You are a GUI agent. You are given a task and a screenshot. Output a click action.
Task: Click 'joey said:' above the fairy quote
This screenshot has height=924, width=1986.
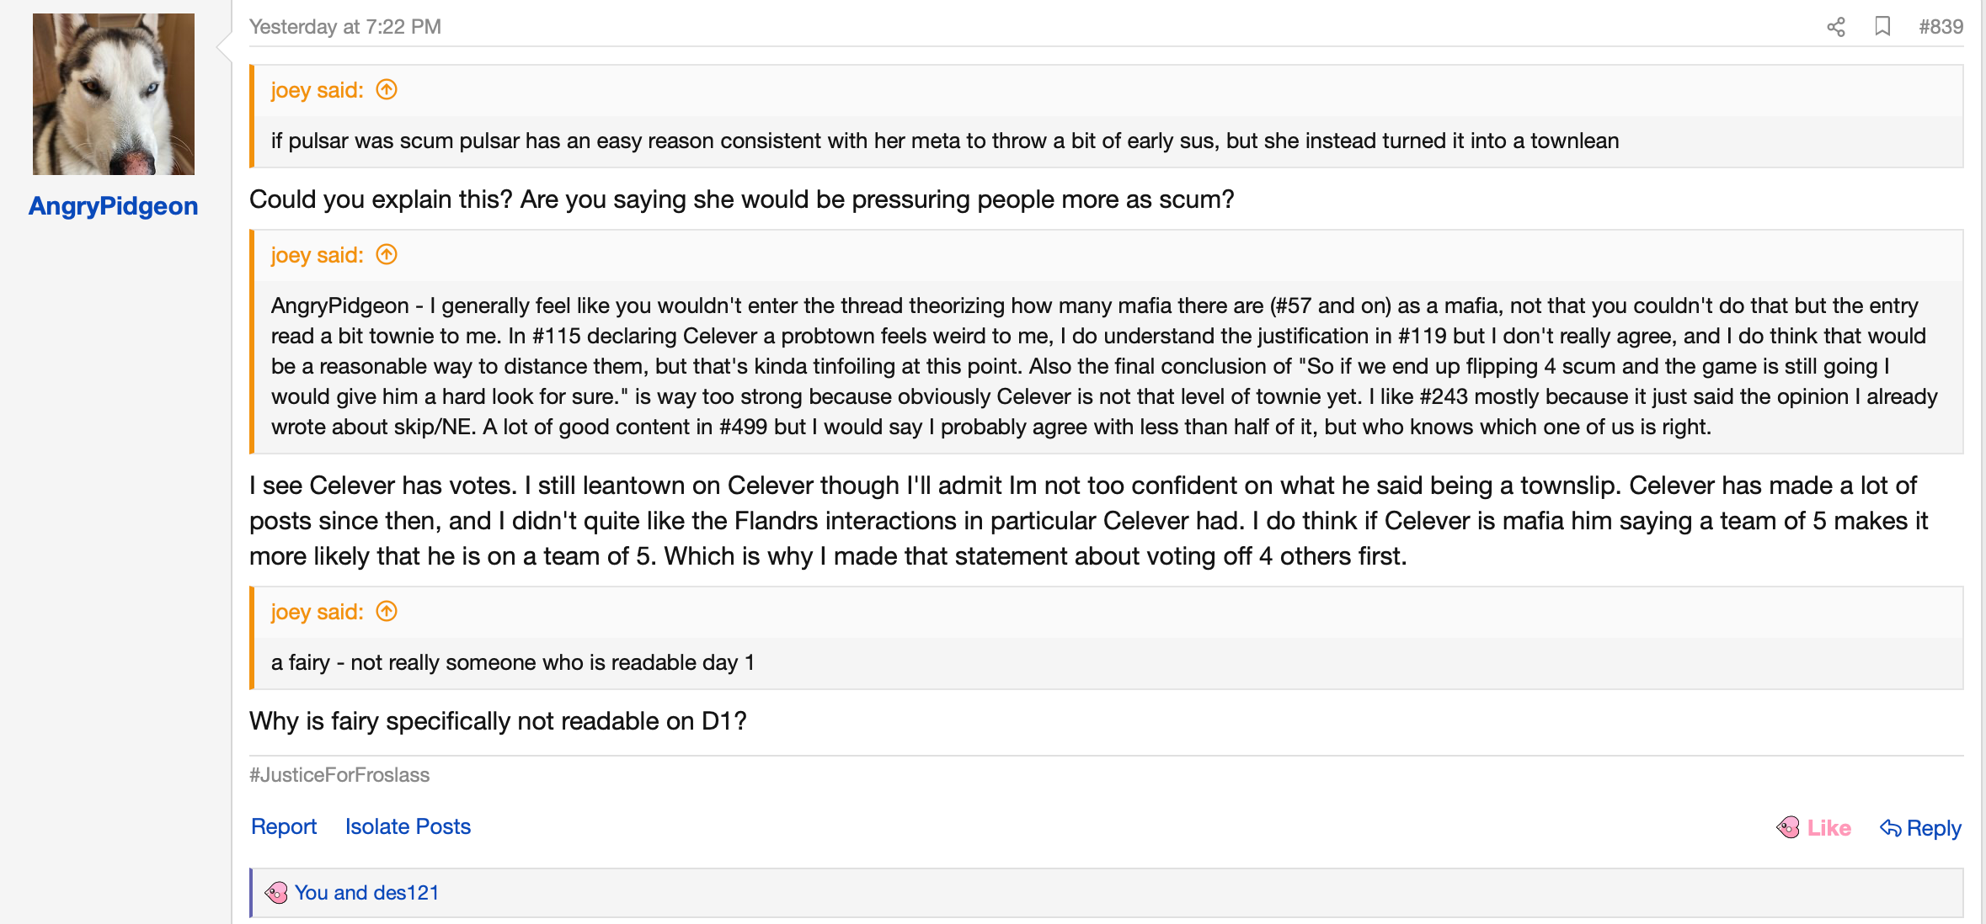click(317, 612)
